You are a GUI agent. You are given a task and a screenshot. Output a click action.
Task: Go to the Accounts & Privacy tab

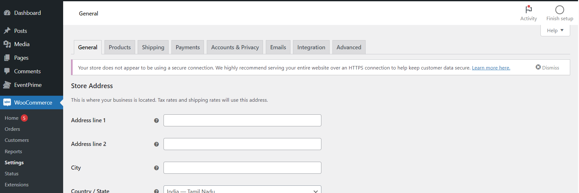[235, 47]
